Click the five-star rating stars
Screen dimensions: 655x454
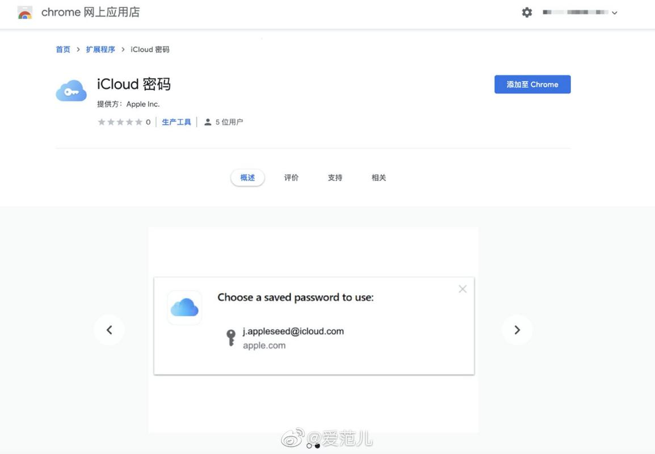[x=120, y=122]
